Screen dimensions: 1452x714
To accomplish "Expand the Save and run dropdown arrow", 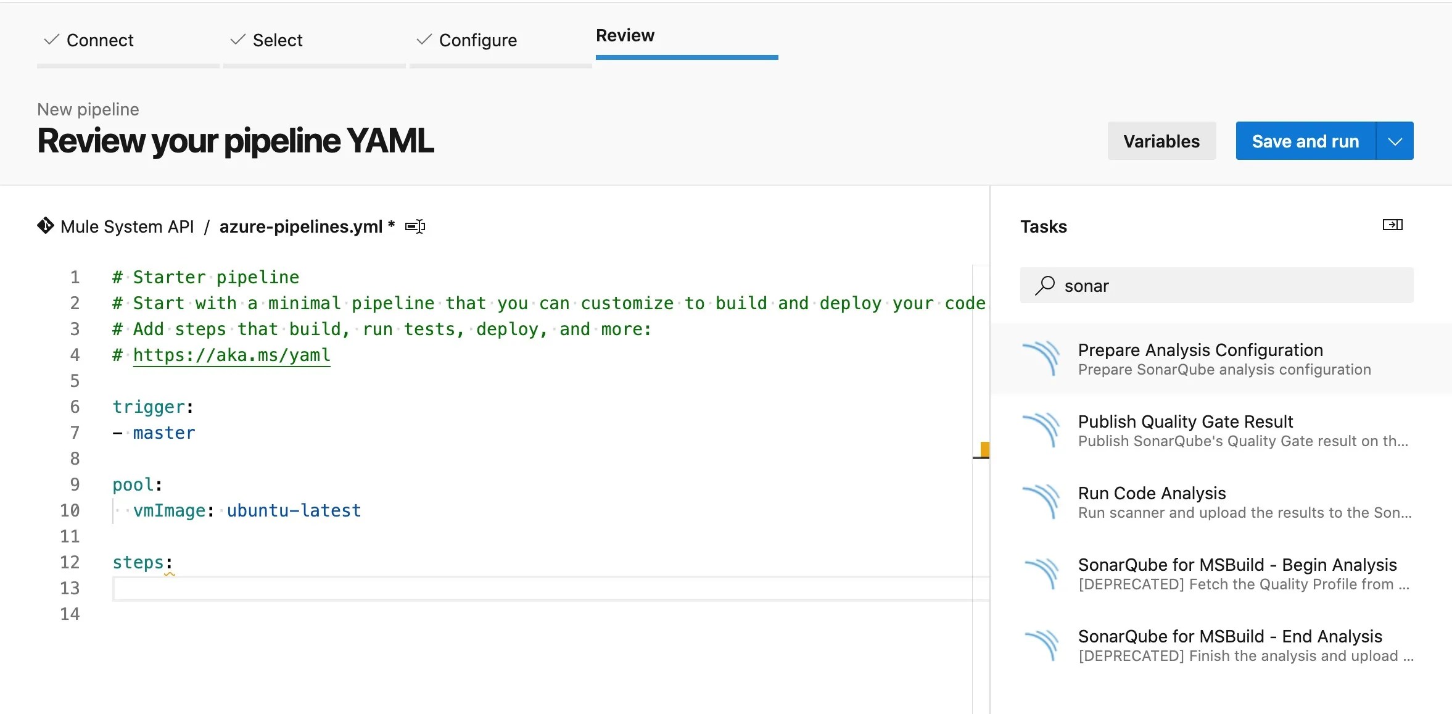I will click(x=1395, y=141).
